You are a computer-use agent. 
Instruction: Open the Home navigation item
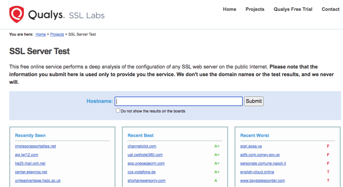coord(230,9)
